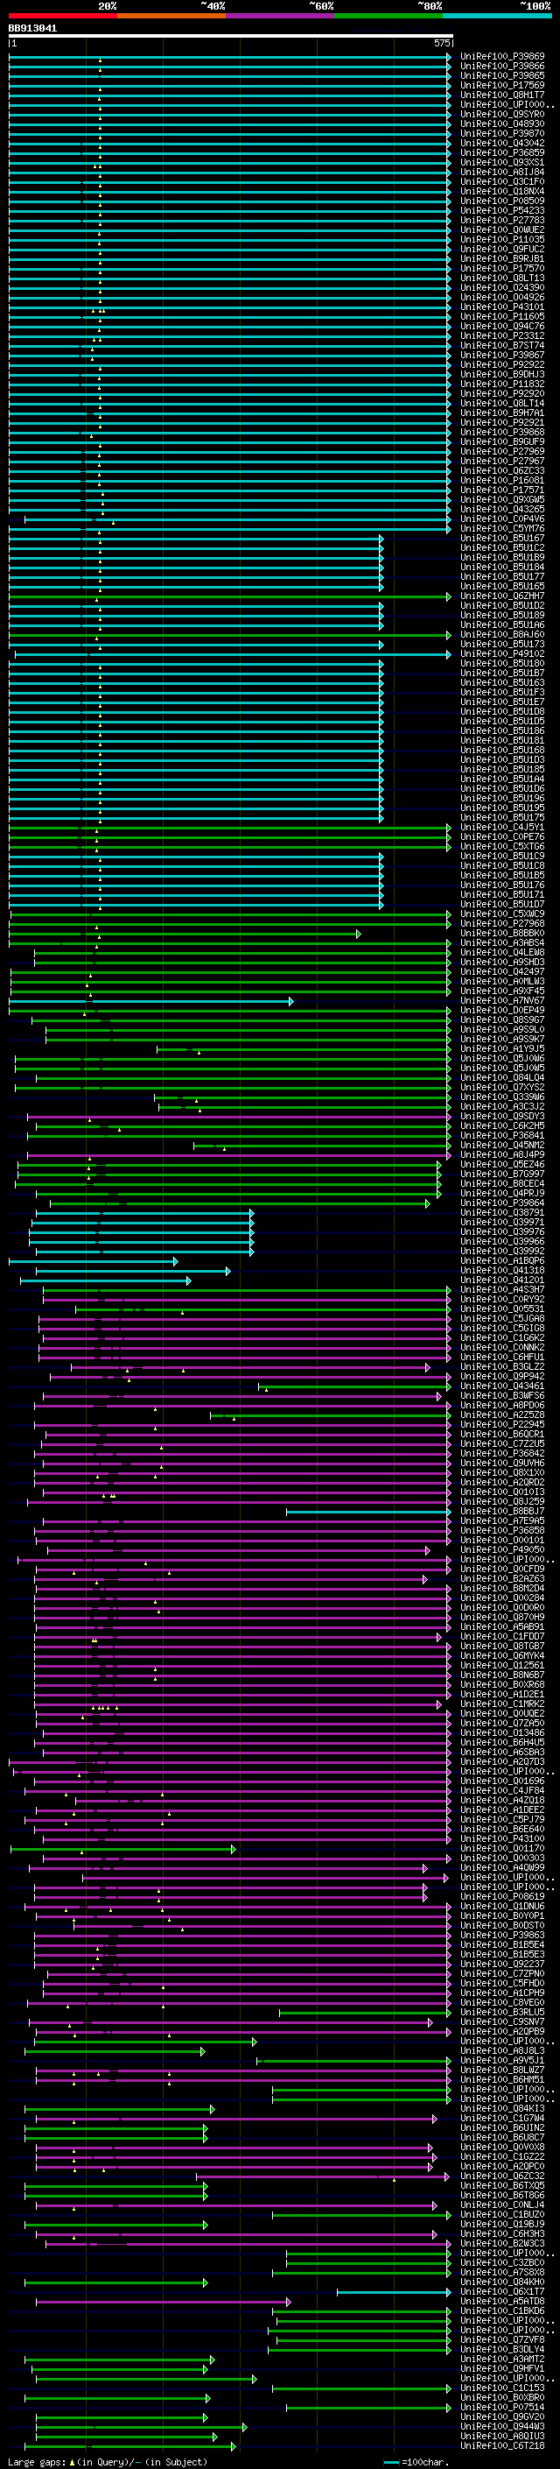
Task: Click the cyan =100char. scale swatch
Action: (390, 2462)
